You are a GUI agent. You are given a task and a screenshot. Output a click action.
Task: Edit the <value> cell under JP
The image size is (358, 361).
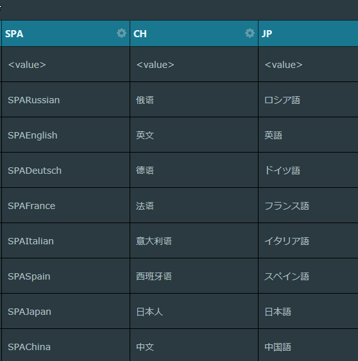tap(308, 64)
